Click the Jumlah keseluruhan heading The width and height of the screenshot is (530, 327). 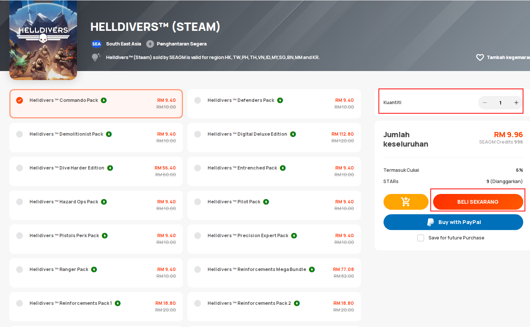coord(406,139)
